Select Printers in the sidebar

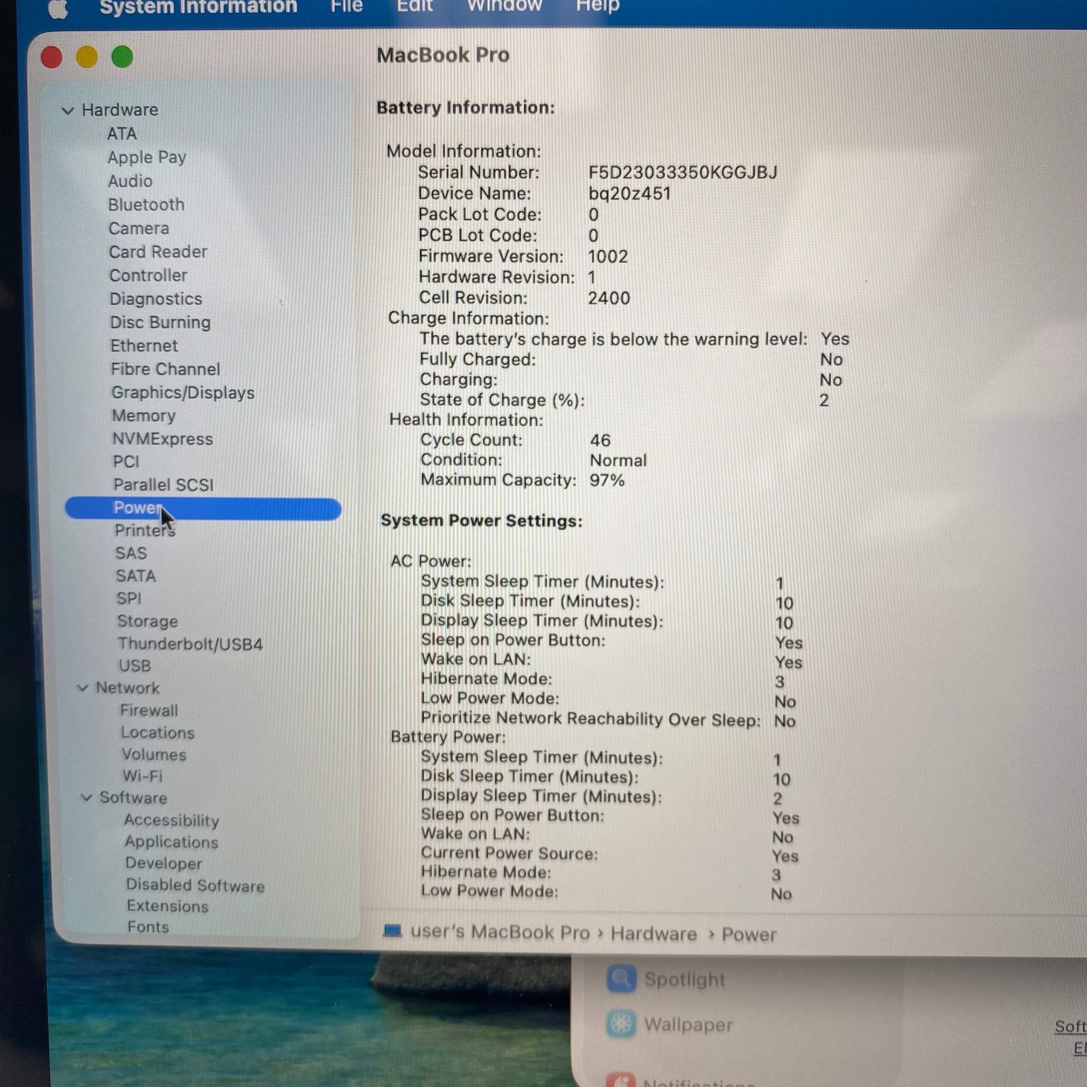144,531
